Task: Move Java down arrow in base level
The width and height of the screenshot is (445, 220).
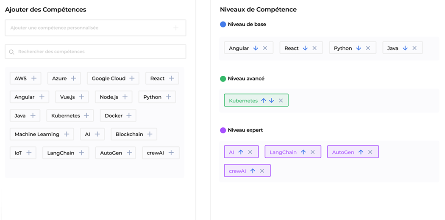Action: pyautogui.click(x=405, y=48)
